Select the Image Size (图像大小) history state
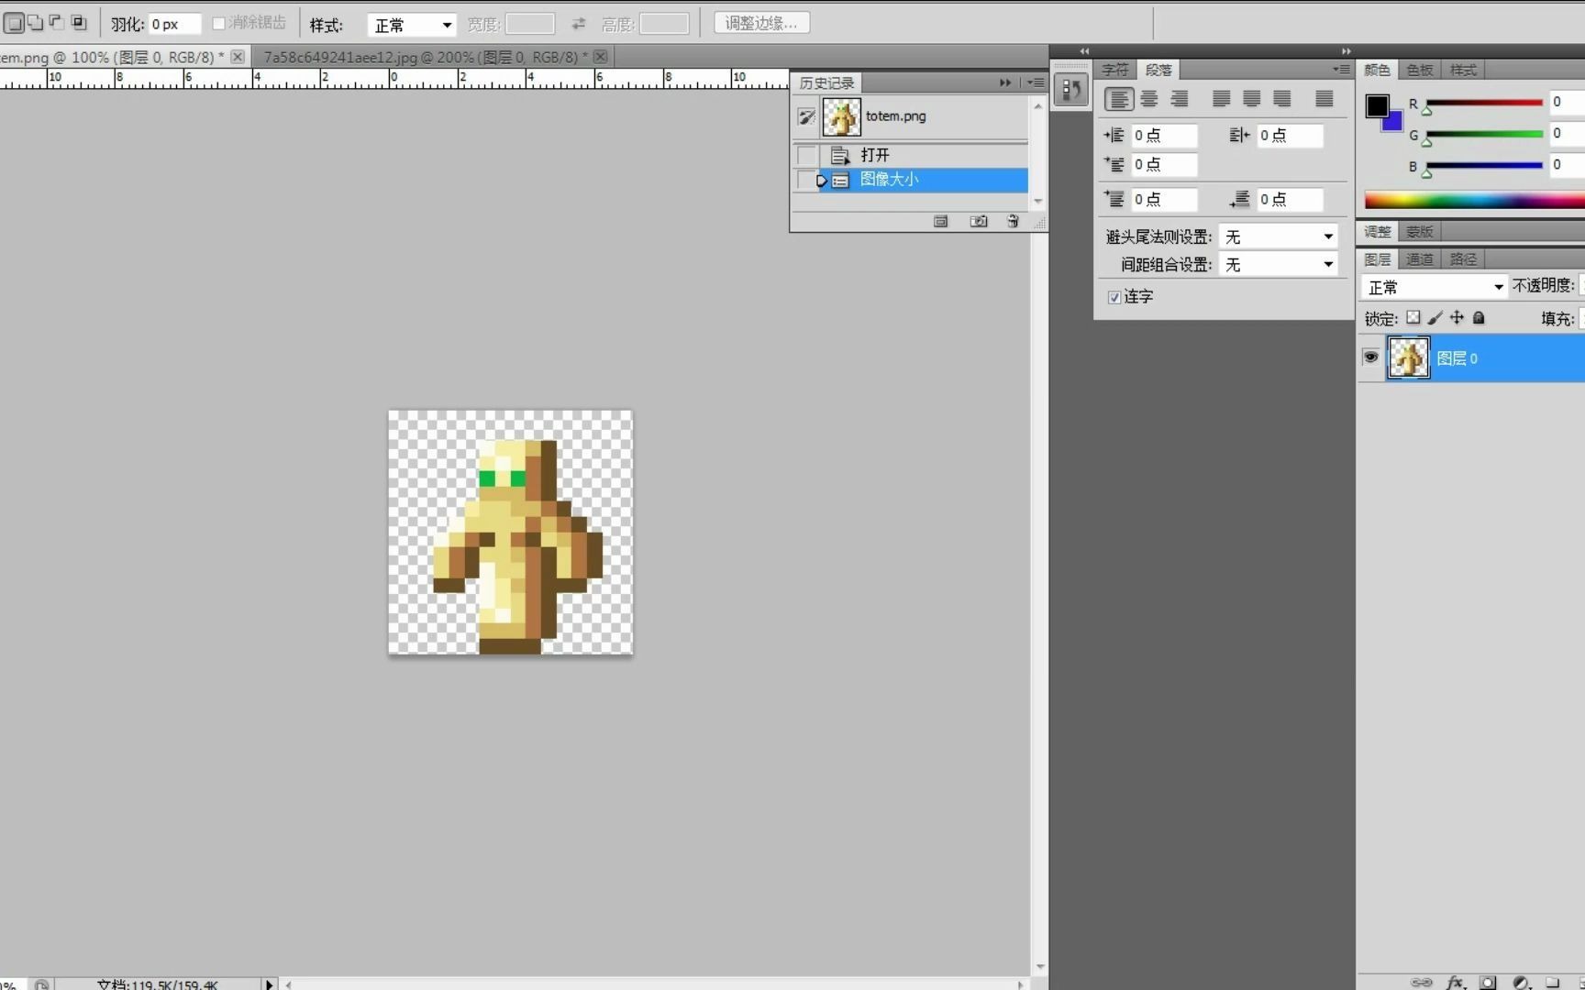1585x990 pixels. (924, 180)
